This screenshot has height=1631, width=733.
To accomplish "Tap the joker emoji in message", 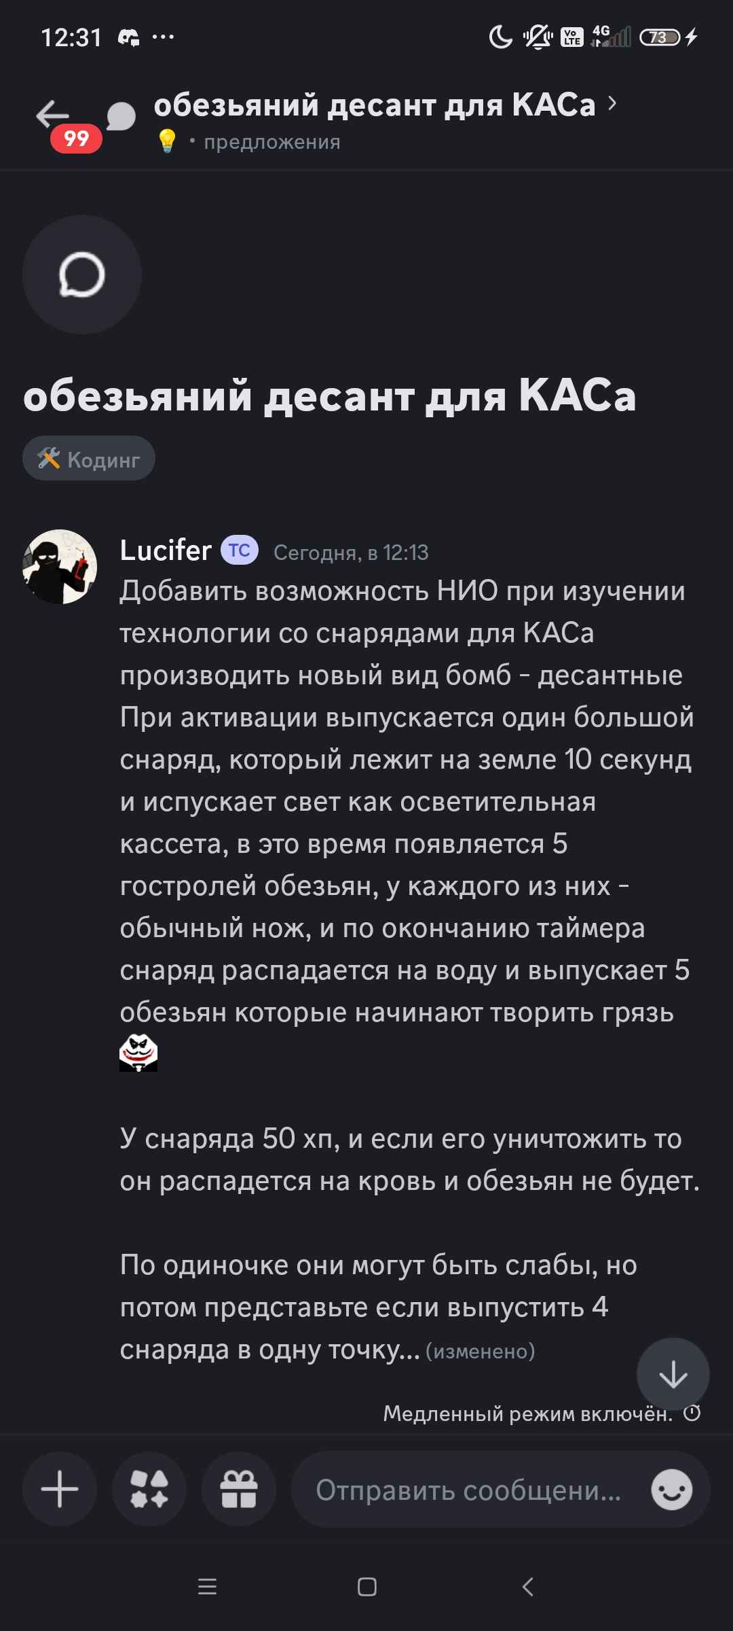I will (138, 1053).
